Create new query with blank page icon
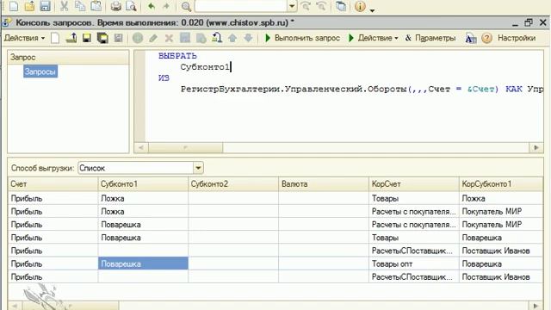The image size is (551, 310). [55, 38]
